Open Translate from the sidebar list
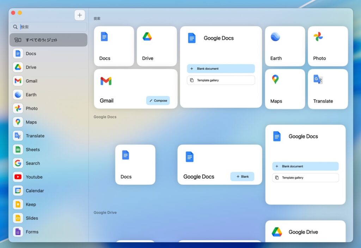This screenshot has width=361, height=248. click(35, 136)
